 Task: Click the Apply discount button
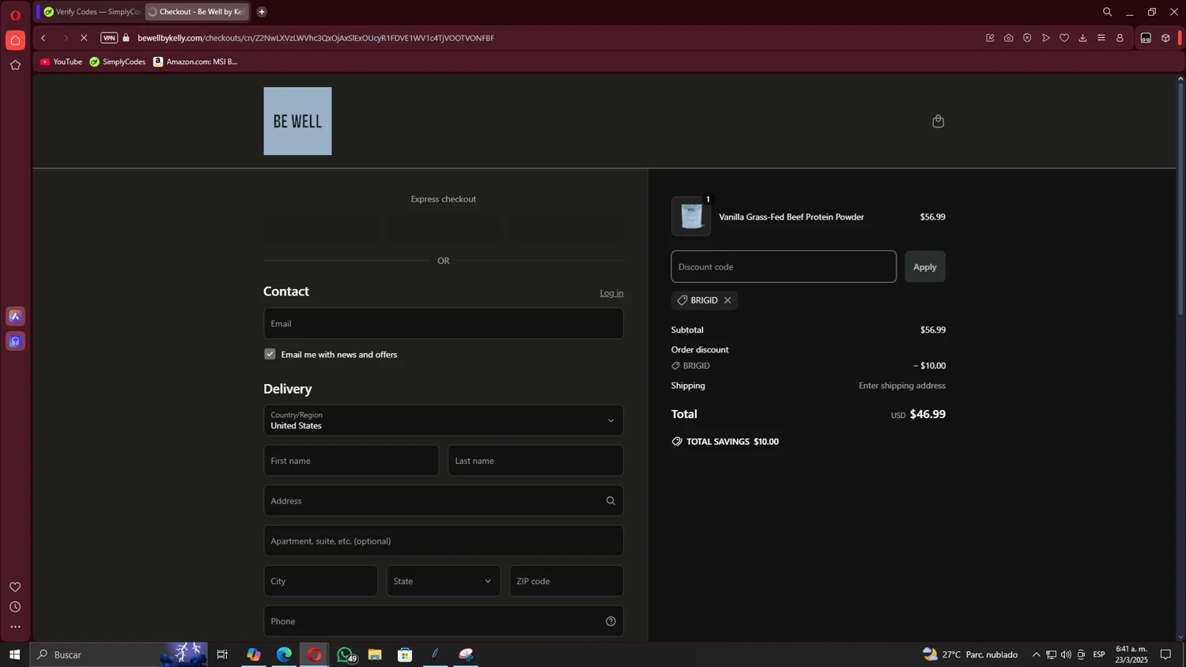tap(924, 267)
